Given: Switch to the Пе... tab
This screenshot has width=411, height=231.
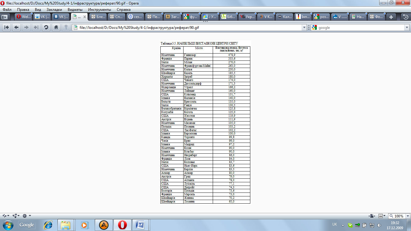Looking at the screenshot, I should tap(154, 17).
